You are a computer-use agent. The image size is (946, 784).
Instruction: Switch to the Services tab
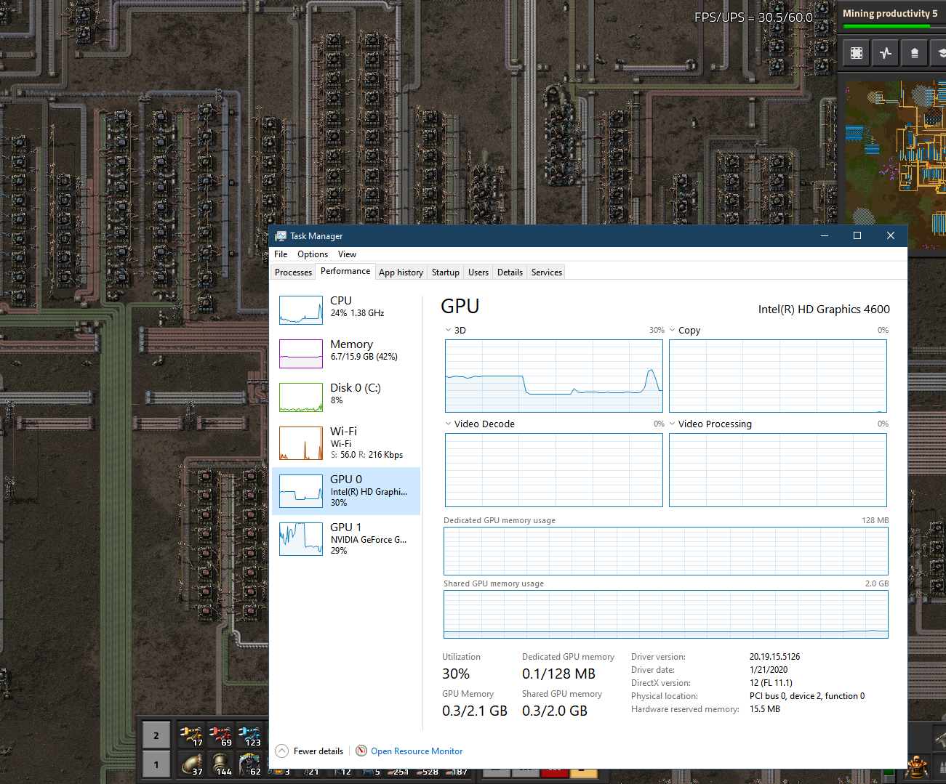click(x=547, y=272)
